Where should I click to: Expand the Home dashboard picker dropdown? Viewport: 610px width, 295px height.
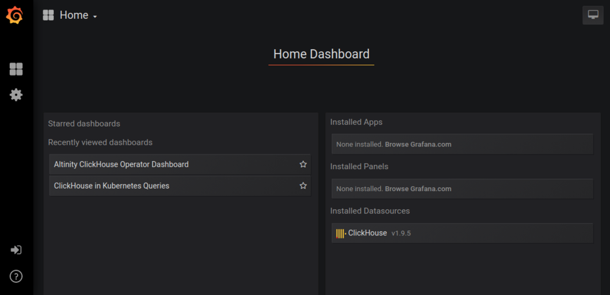coord(78,16)
